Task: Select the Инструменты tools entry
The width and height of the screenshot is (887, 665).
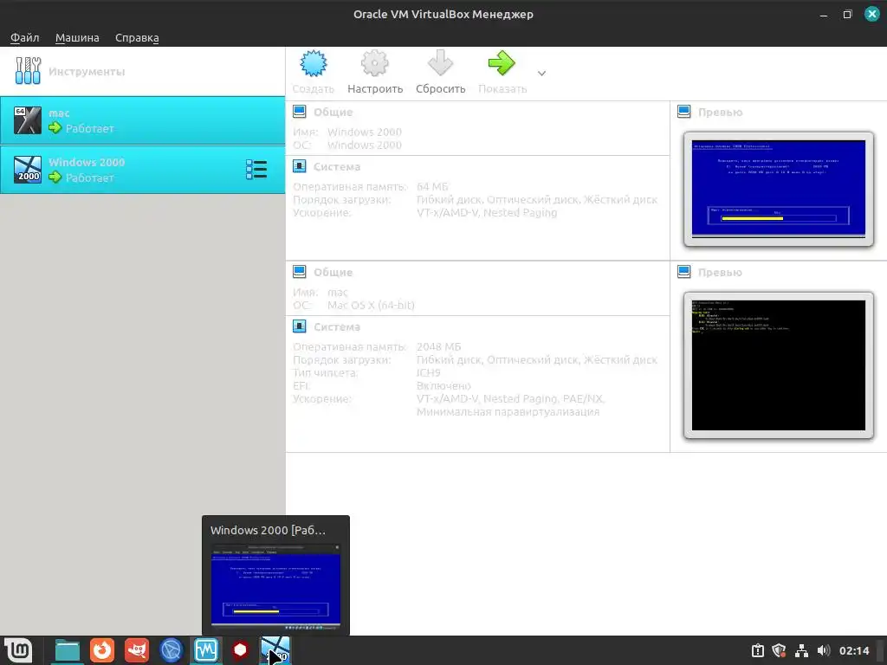Action: point(143,71)
